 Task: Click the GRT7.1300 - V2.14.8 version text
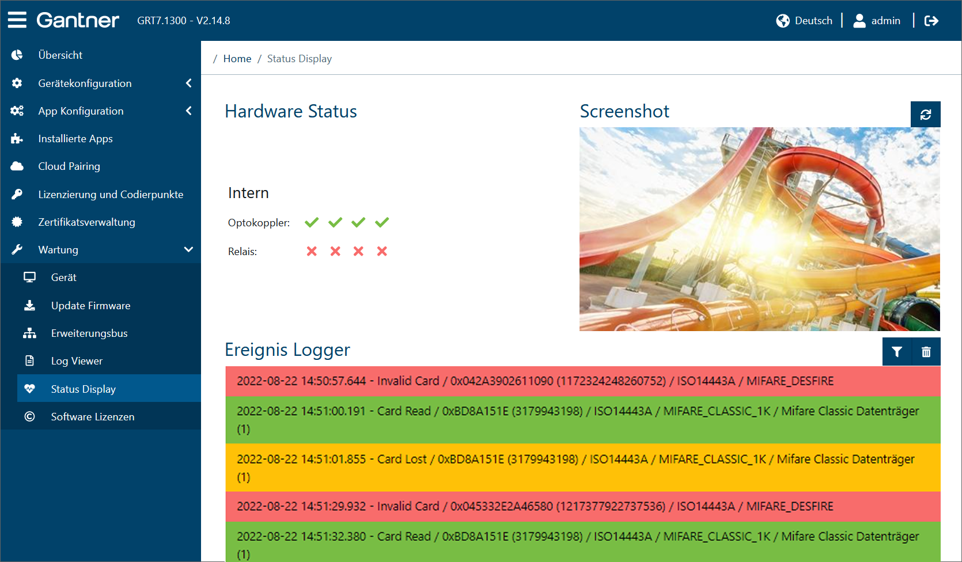pos(184,21)
